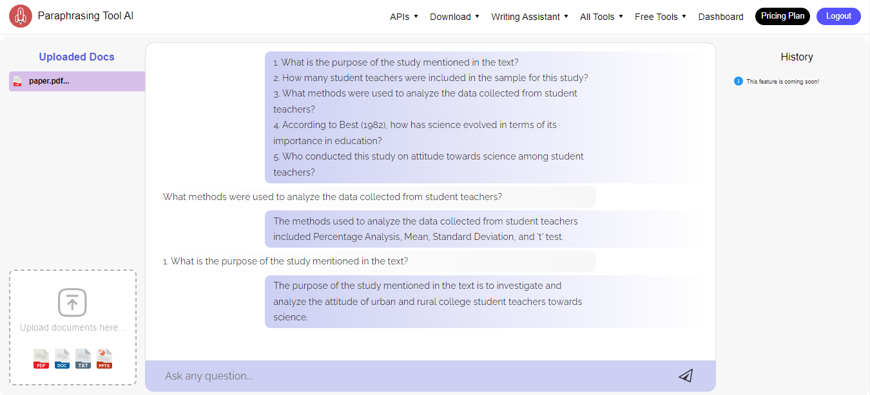Image resolution: width=870 pixels, height=395 pixels.
Task: Select the DOC file type icon
Action: (62, 359)
